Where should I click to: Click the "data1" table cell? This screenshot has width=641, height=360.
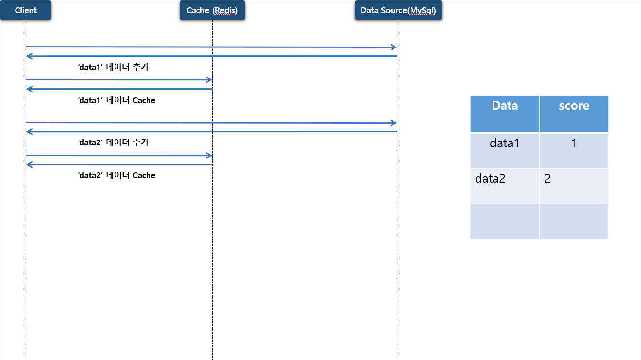click(x=505, y=150)
